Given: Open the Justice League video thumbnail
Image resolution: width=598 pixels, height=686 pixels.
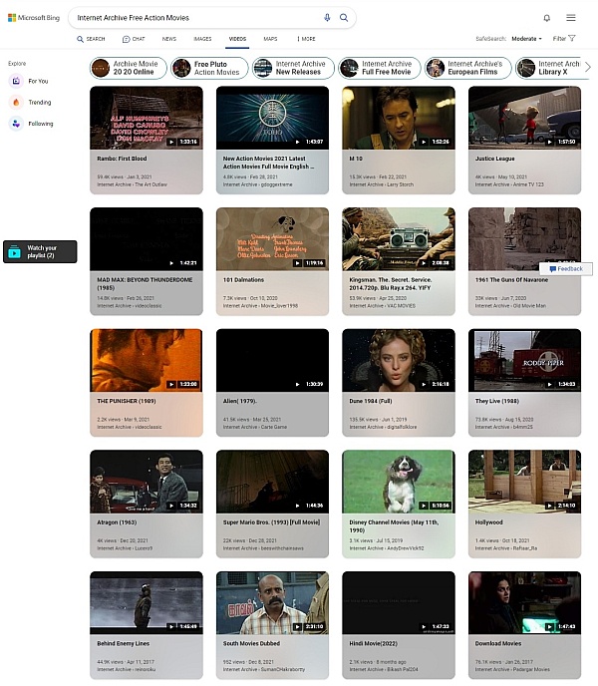Looking at the screenshot, I should [524, 118].
